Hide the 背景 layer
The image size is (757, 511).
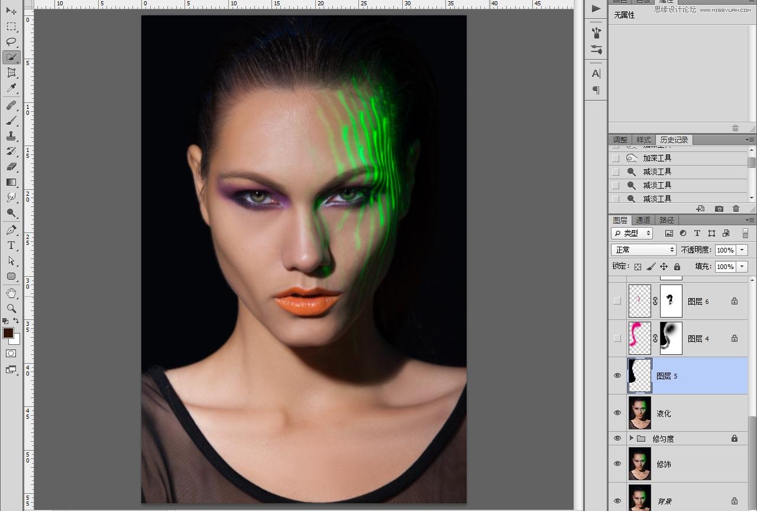pos(617,500)
